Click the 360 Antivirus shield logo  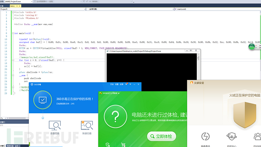pos(32,84)
